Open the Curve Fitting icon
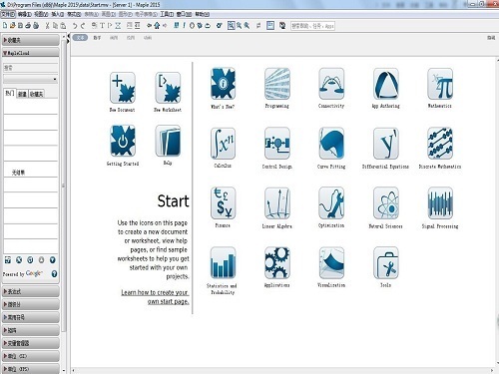This screenshot has width=499, height=374. click(x=331, y=144)
